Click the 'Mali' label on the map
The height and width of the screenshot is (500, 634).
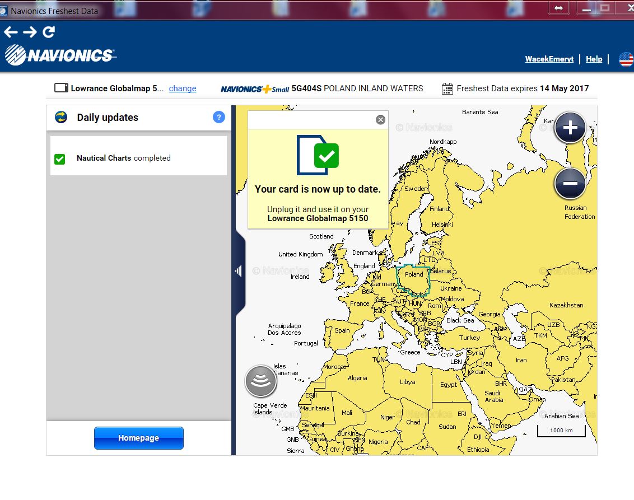[x=347, y=413]
